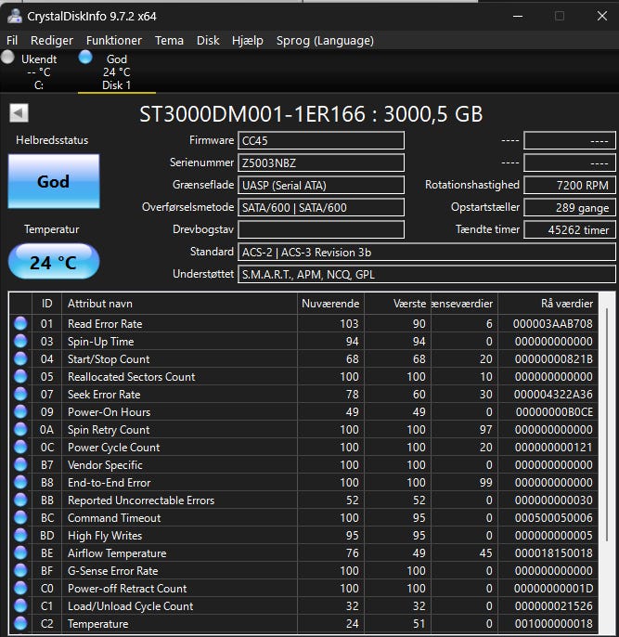Click the status orb for Read Error Rate
The image size is (619, 637).
tap(20, 324)
